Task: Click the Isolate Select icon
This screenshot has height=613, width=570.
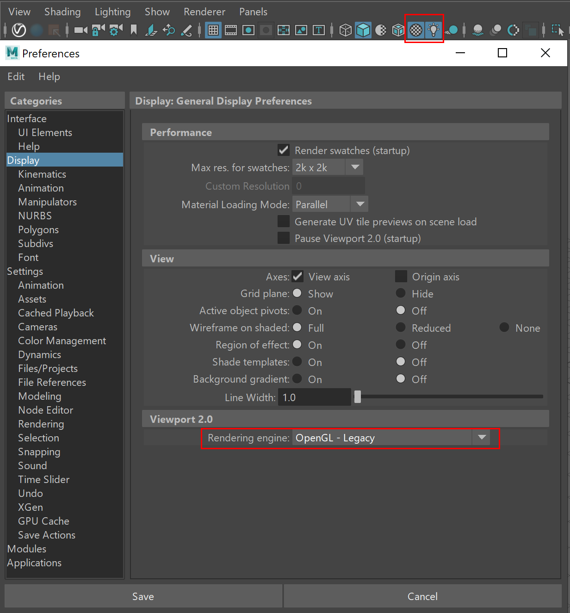Action: pos(558,30)
